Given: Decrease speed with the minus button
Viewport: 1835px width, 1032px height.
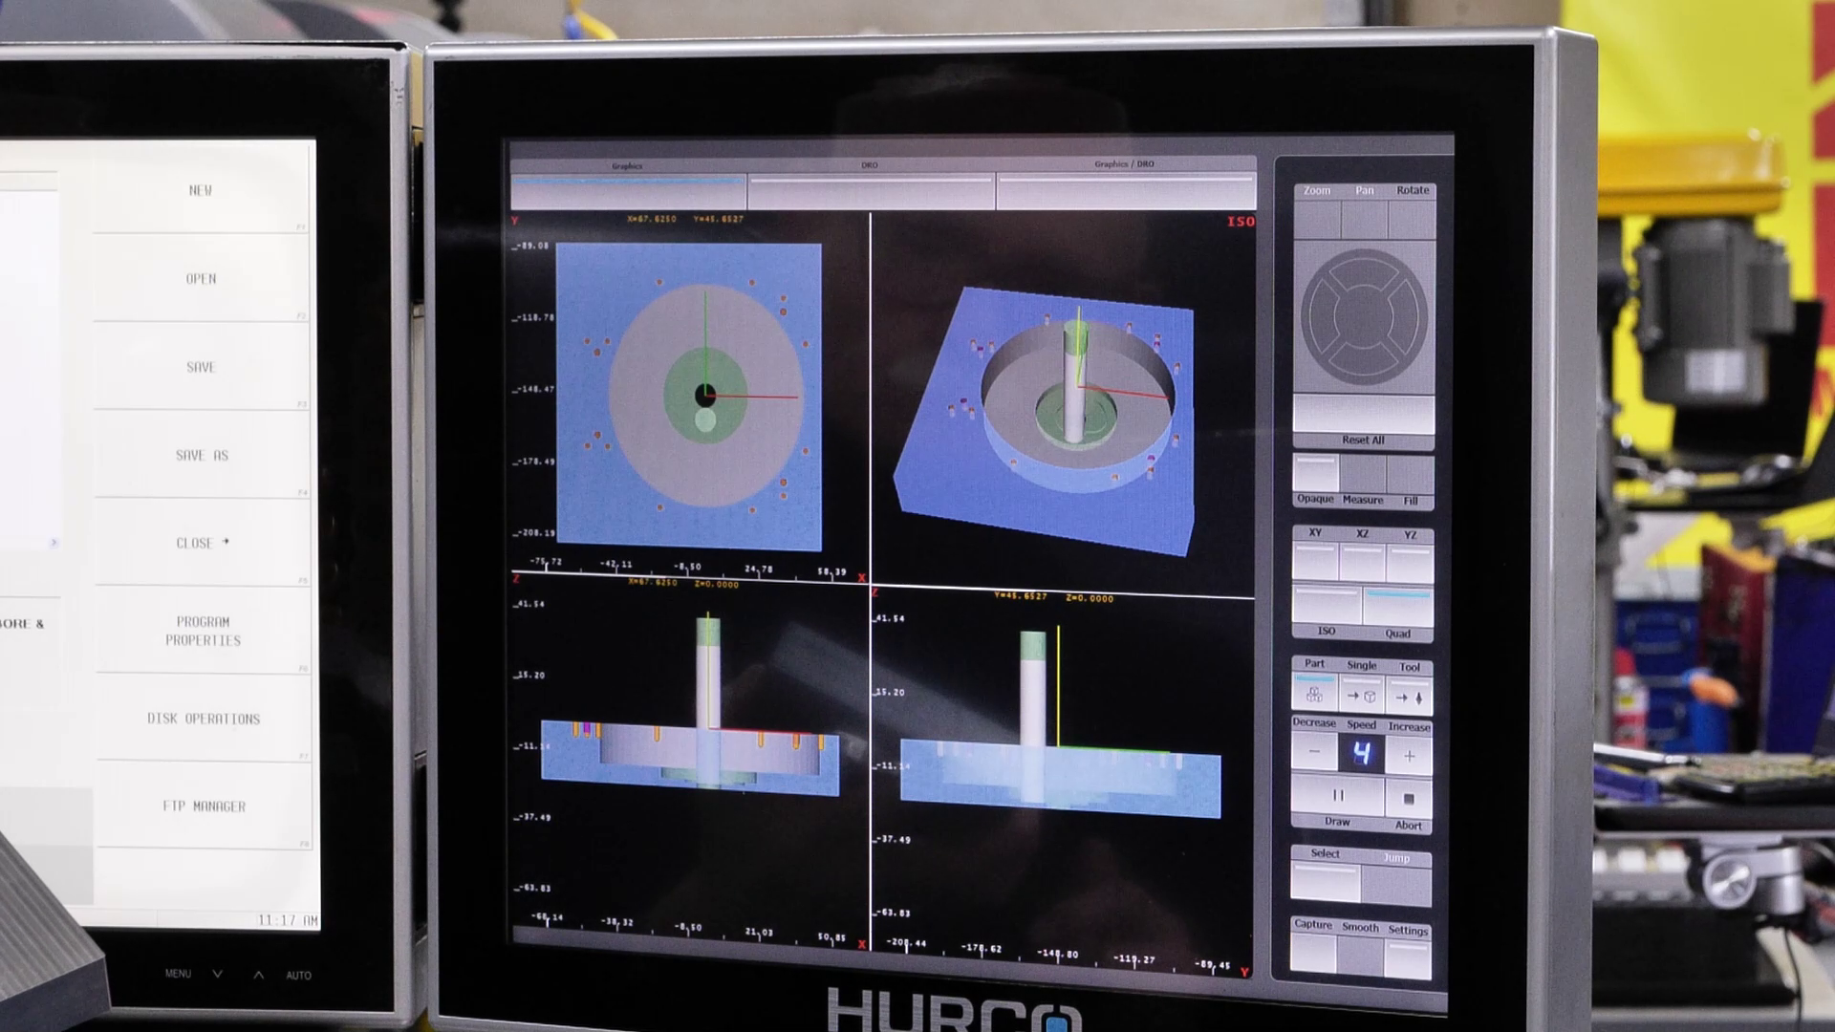Looking at the screenshot, I should click(x=1314, y=753).
